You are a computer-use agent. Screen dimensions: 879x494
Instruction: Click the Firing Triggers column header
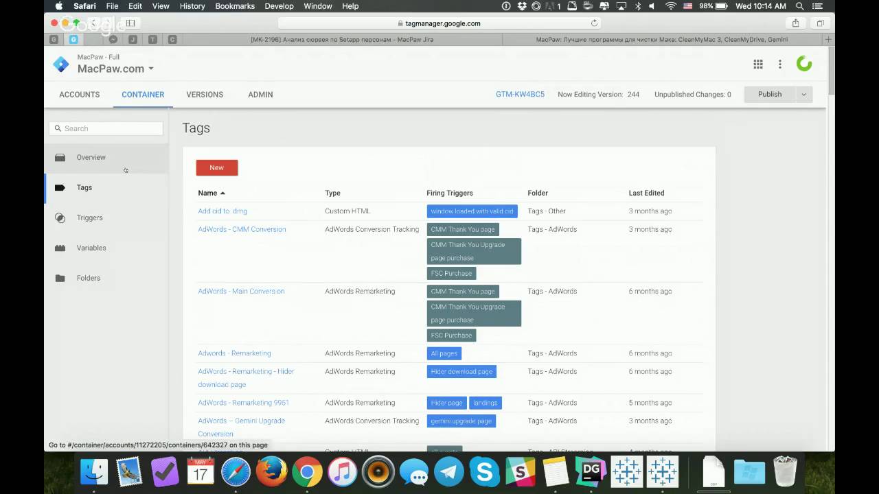click(x=449, y=193)
